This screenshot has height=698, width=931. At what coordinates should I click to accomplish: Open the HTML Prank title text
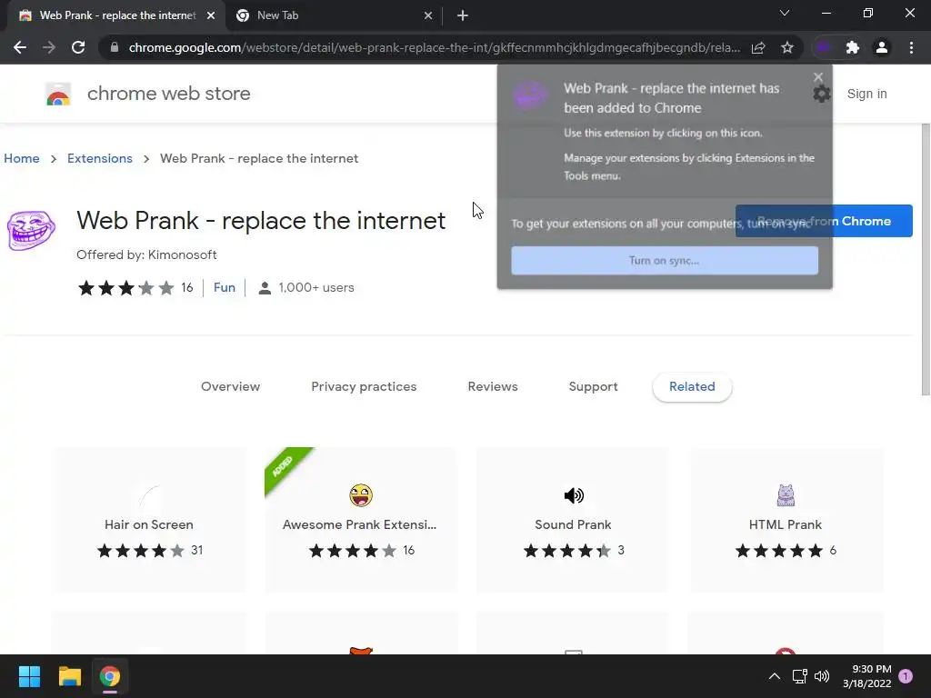coord(785,524)
